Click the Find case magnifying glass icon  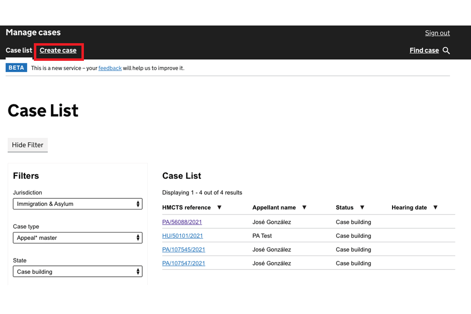tap(446, 51)
